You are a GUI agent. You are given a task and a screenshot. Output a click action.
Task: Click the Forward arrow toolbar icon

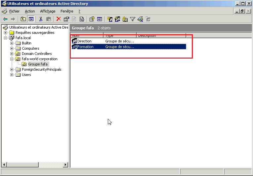point(13,19)
